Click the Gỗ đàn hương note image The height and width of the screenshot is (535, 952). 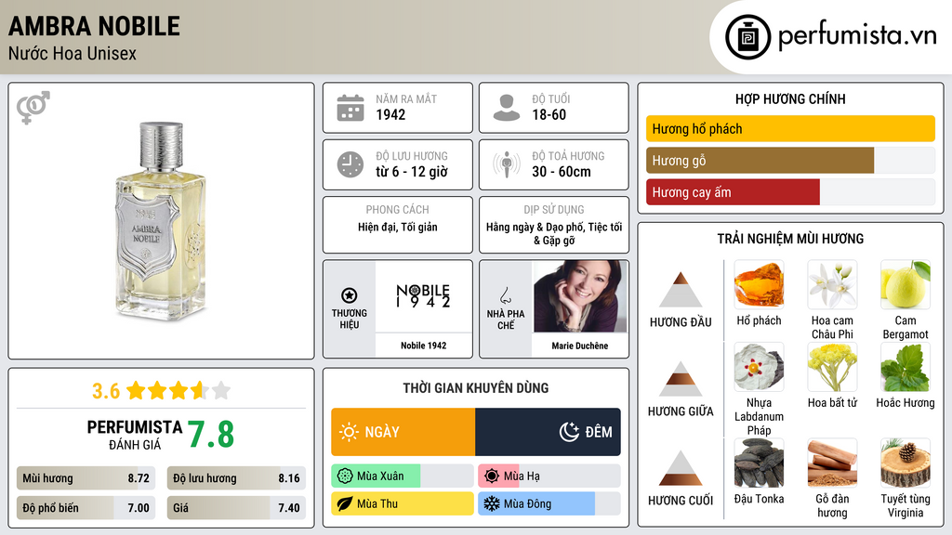(832, 463)
